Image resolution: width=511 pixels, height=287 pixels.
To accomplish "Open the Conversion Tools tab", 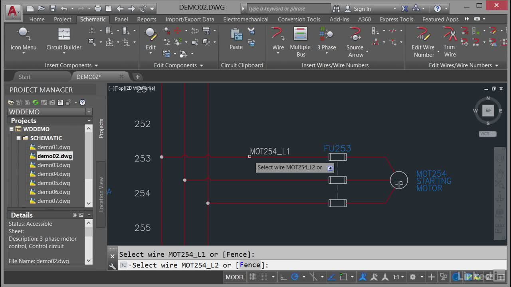I will pos(299,19).
